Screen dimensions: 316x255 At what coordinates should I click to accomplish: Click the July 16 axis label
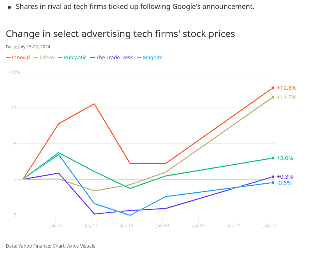click(x=56, y=225)
